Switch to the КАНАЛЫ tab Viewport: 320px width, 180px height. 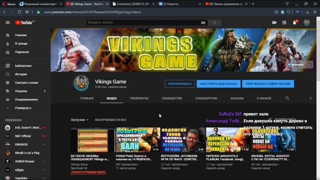click(237, 98)
